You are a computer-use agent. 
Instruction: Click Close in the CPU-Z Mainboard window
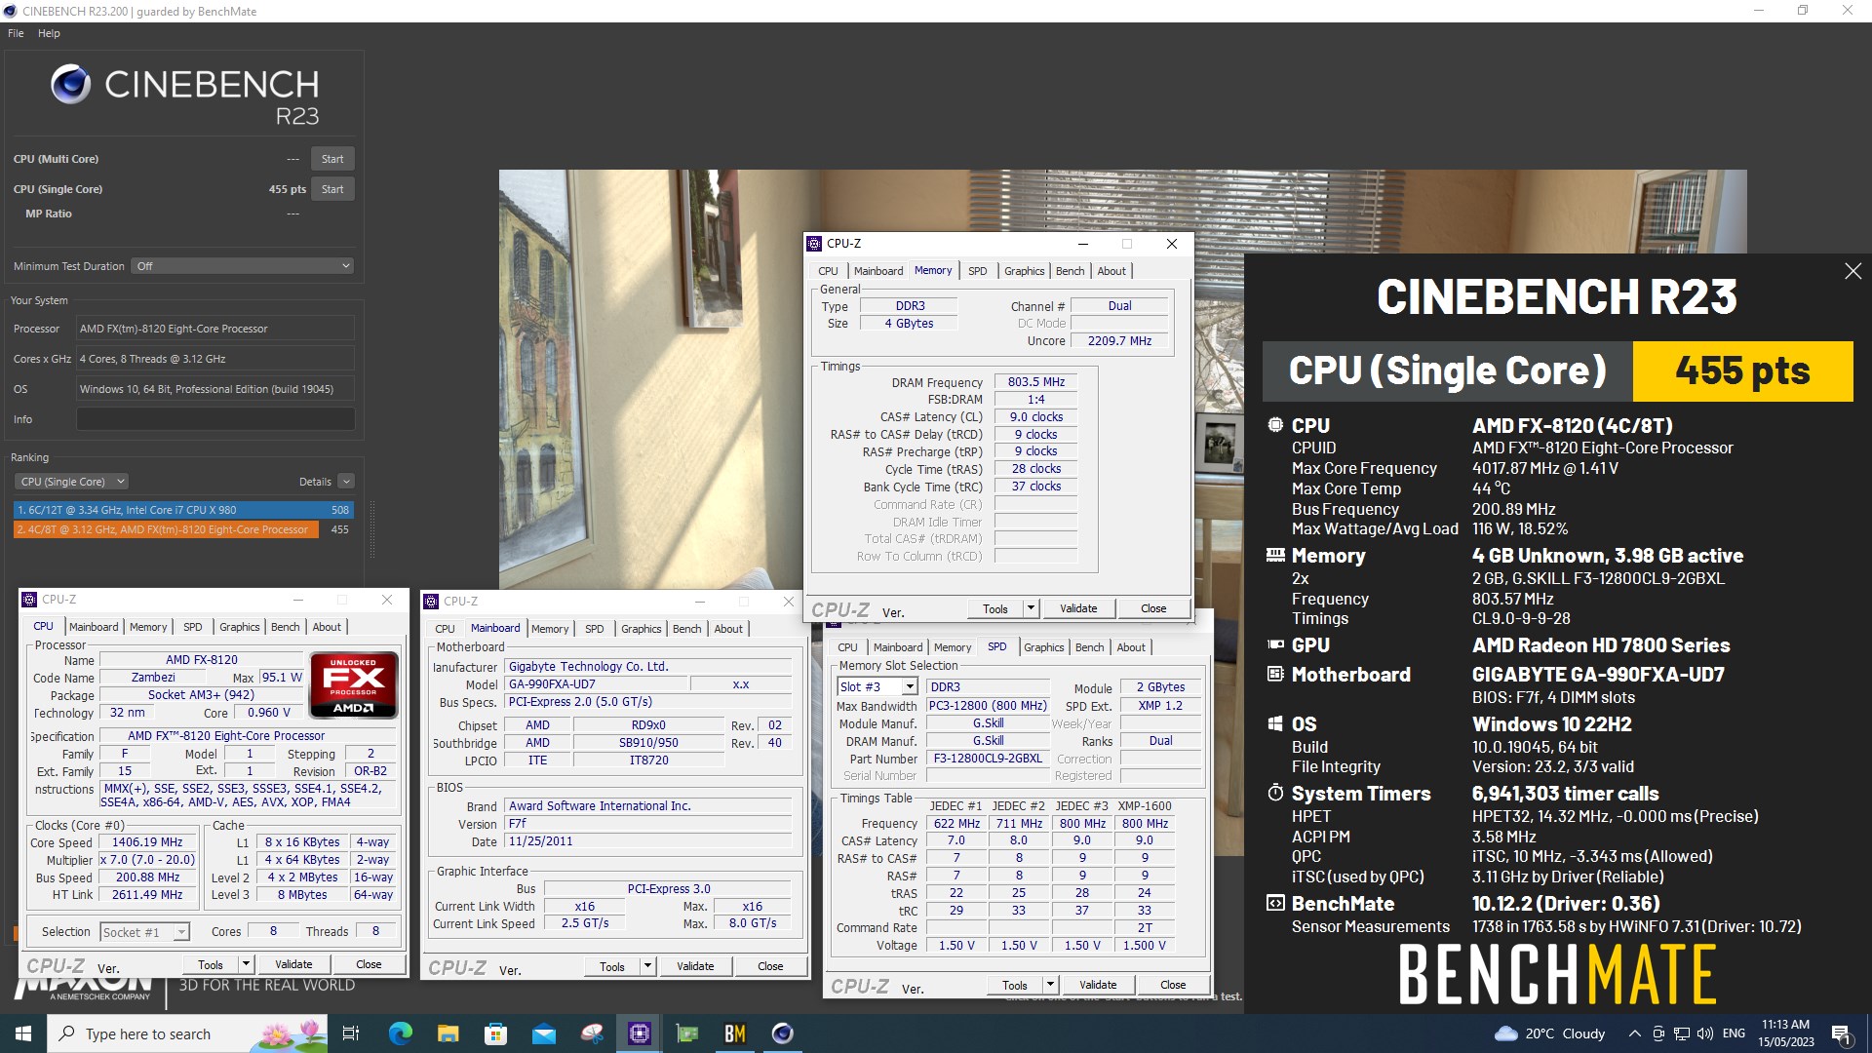pyautogui.click(x=770, y=966)
